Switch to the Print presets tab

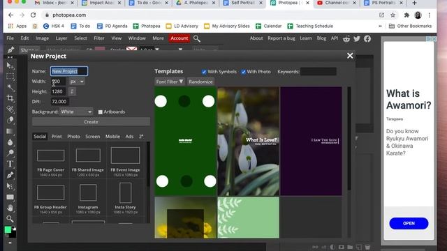(x=57, y=137)
